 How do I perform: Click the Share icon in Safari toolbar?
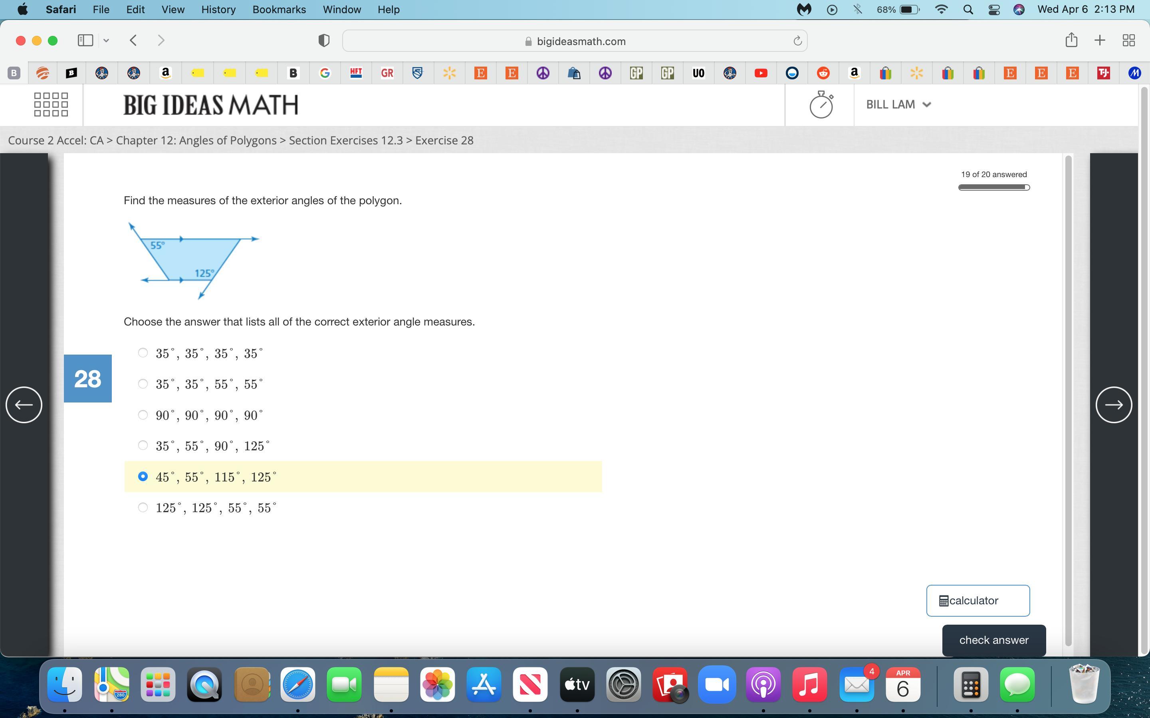coord(1071,40)
